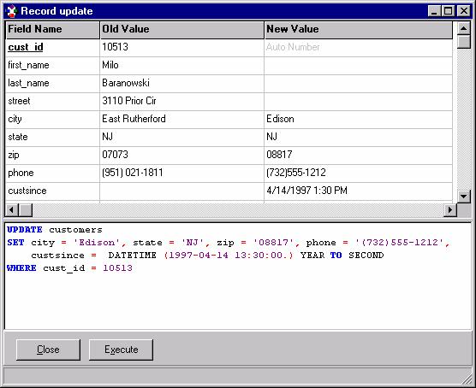Image resolution: width=476 pixels, height=388 pixels.
Task: Click the vertical scrollbar down arrow
Action: pos(463,196)
